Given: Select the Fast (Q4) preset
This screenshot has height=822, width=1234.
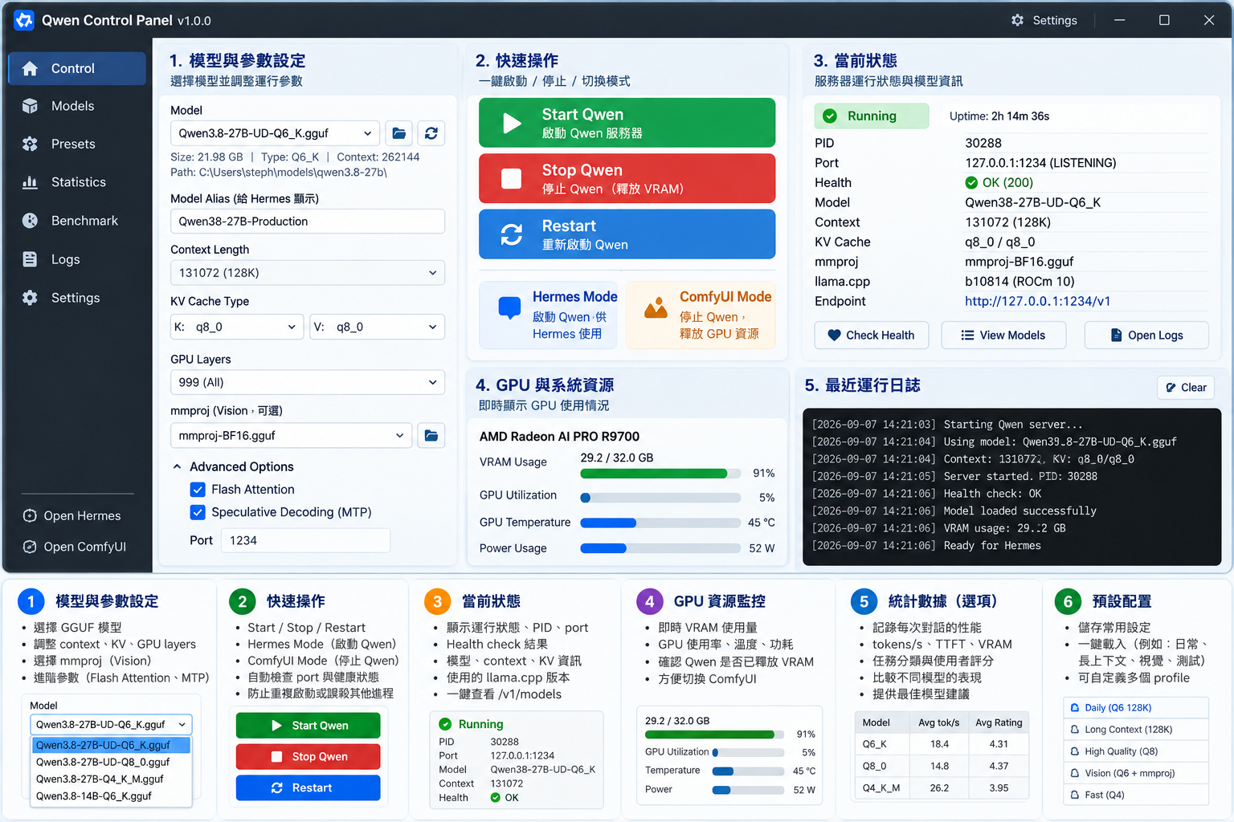Looking at the screenshot, I should coord(1136,795).
